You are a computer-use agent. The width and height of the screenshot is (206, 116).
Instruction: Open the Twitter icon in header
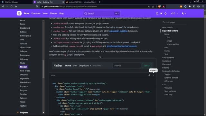[161, 14]
